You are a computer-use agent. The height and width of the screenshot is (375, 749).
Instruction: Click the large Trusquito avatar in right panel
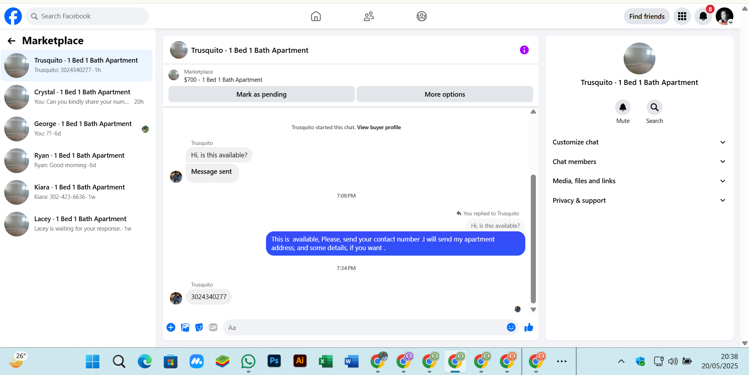639,58
